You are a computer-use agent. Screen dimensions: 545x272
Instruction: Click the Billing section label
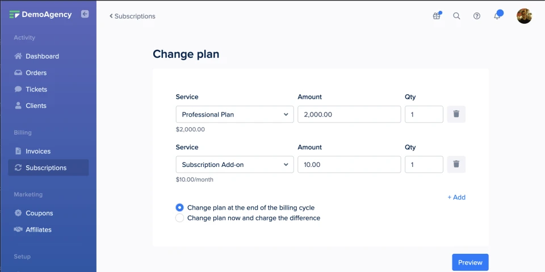pos(23,132)
